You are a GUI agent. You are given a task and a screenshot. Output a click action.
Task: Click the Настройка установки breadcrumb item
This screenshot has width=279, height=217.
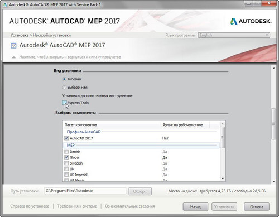(x=52, y=35)
